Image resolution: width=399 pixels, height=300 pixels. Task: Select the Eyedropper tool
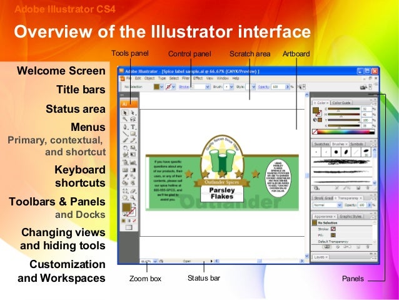point(125,177)
